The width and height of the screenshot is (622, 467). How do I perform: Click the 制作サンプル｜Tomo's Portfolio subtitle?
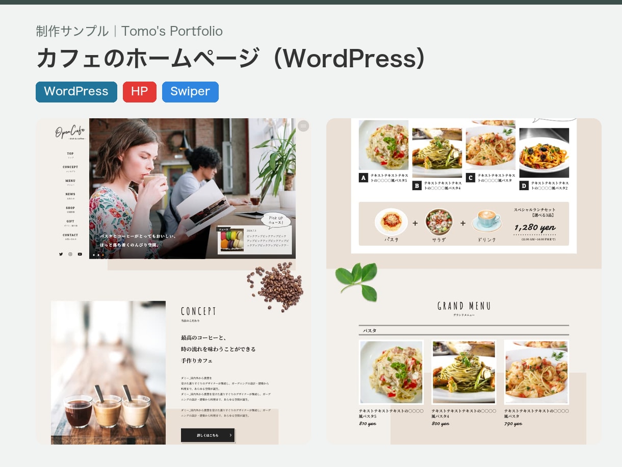click(129, 31)
